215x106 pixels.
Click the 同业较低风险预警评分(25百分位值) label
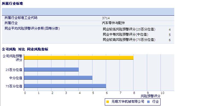129,29
